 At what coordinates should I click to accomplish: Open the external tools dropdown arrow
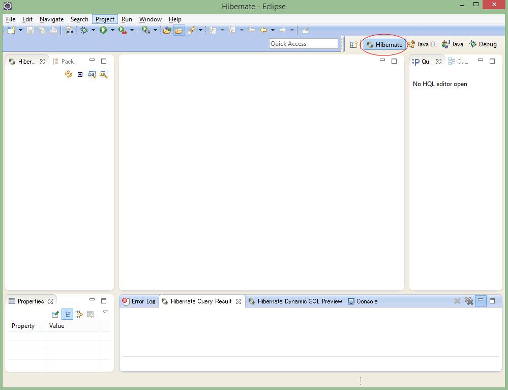click(x=155, y=30)
